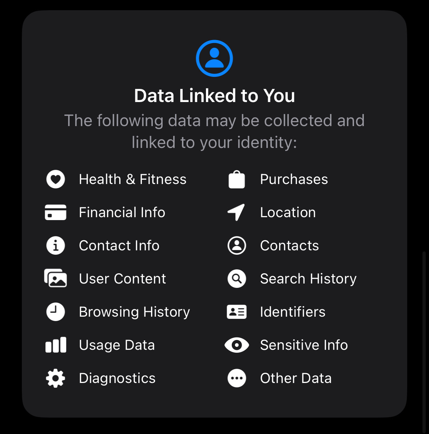Image resolution: width=429 pixels, height=434 pixels.
Task: Click the Purchases shopping bag icon
Action: [237, 180]
